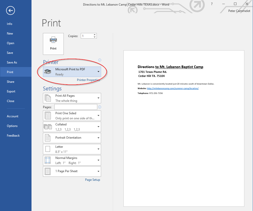Click the Peter Cammelot account name
The width and height of the screenshot is (253, 211).
(x=239, y=11)
